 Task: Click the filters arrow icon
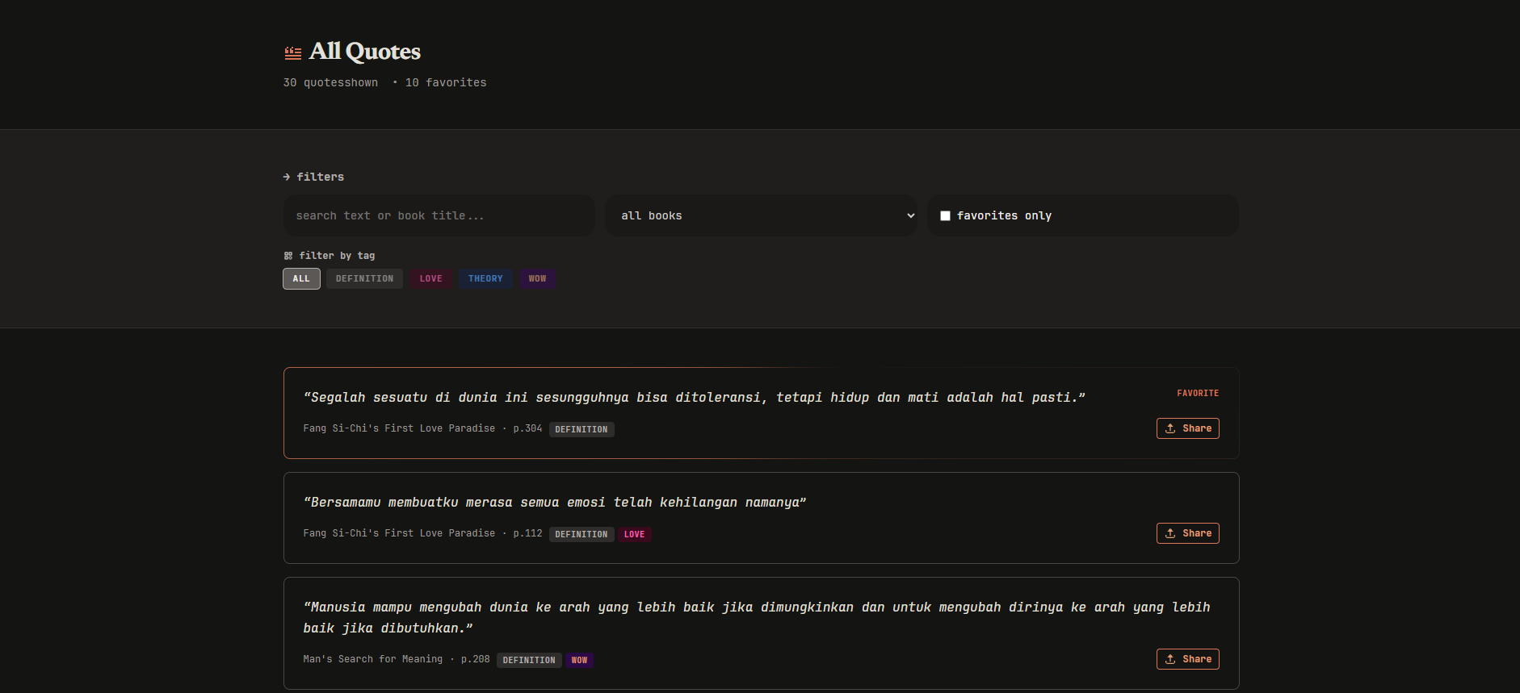pos(287,177)
